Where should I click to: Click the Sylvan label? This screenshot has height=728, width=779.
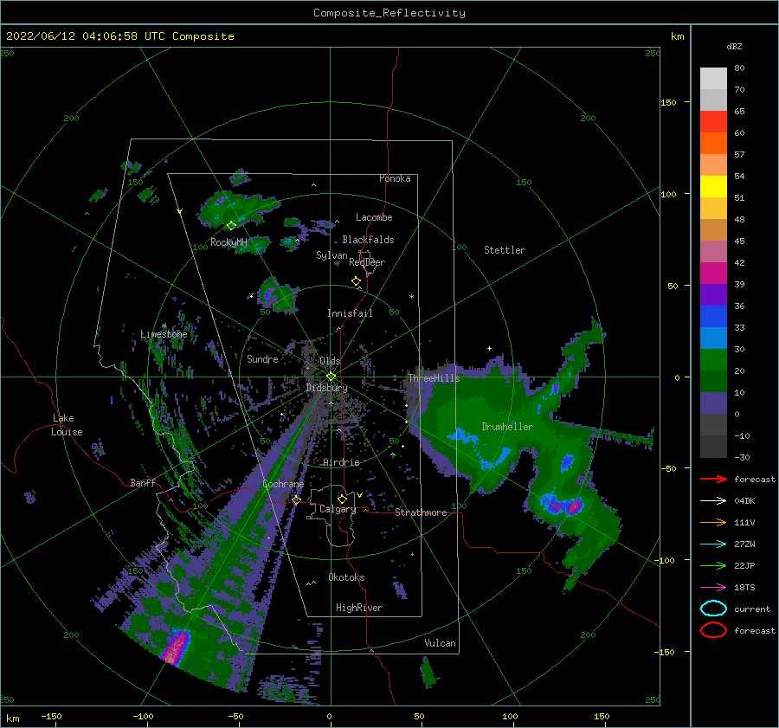coord(332,255)
